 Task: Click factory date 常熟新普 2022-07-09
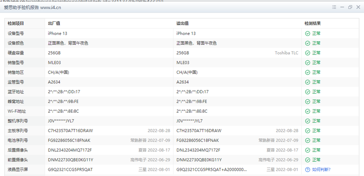pos(150,140)
